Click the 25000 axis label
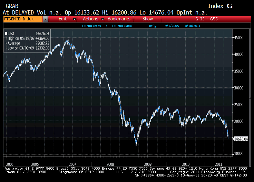The width and height of the screenshot is (254, 182). [238, 105]
